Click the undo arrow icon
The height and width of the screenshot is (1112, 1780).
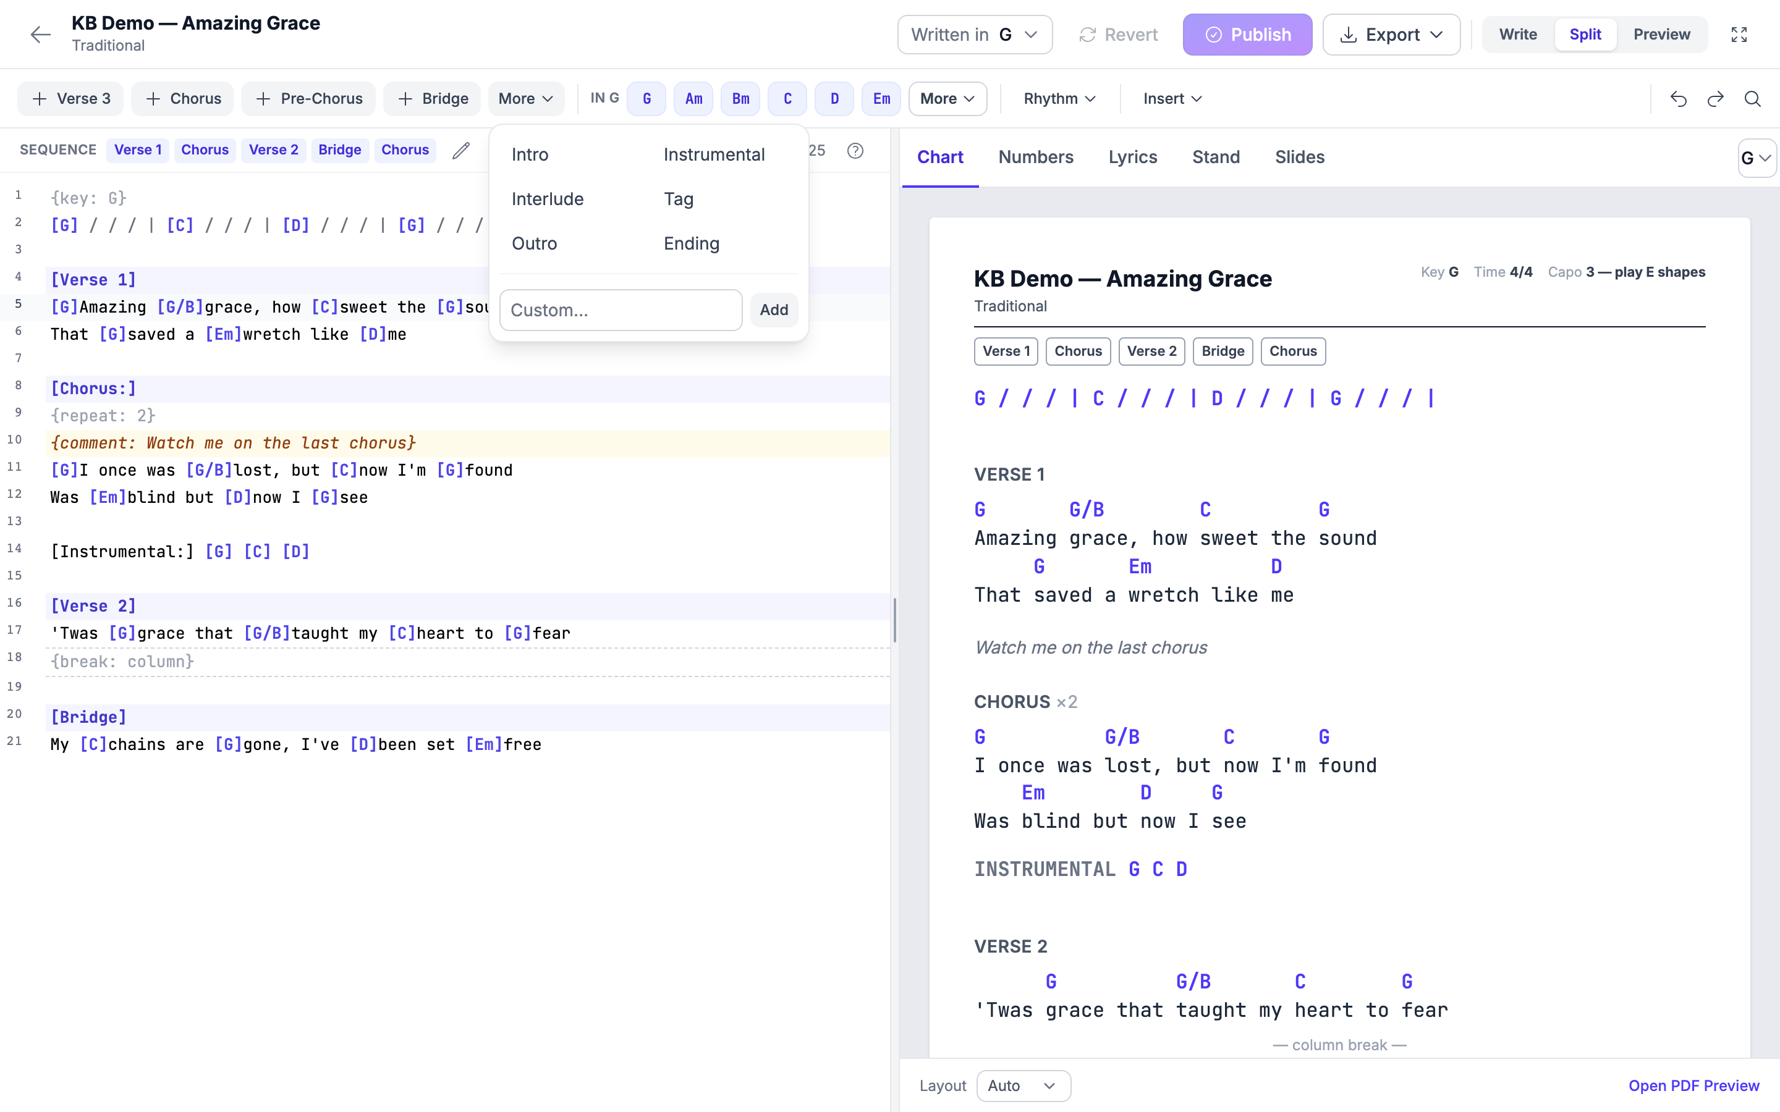pos(1679,99)
